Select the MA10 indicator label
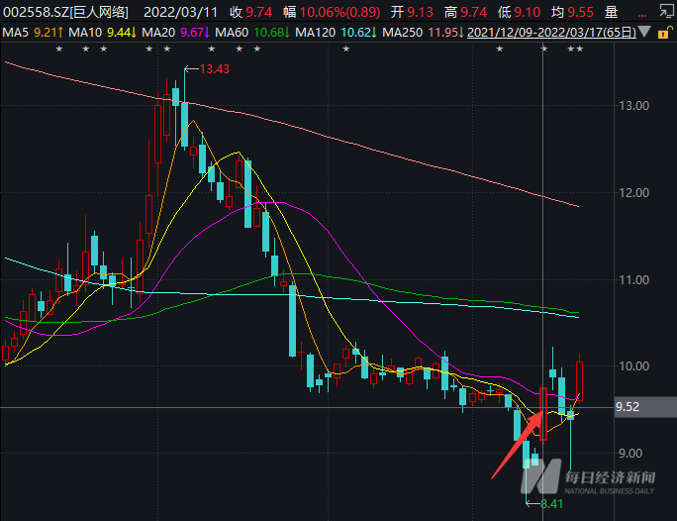 (84, 32)
